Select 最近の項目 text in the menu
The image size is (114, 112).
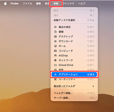pyautogui.click(x=65, y=27)
